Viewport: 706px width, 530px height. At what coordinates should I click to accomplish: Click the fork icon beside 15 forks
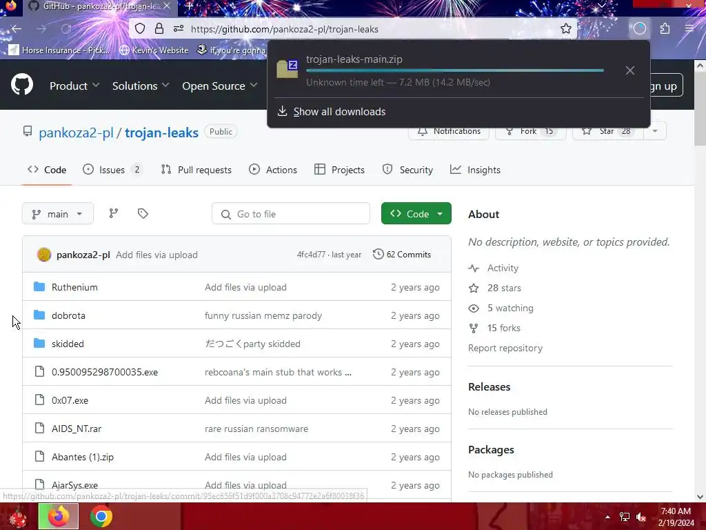tap(474, 328)
